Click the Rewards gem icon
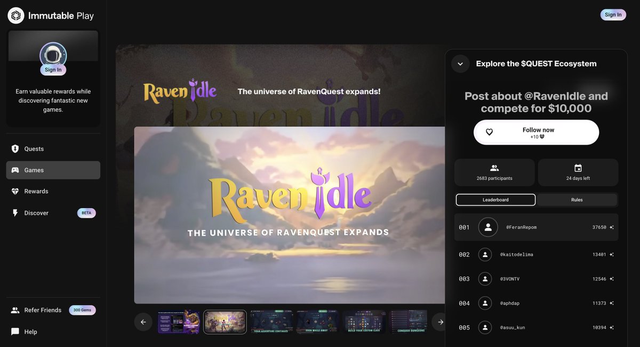Viewport: 640px width, 347px height. (15, 191)
